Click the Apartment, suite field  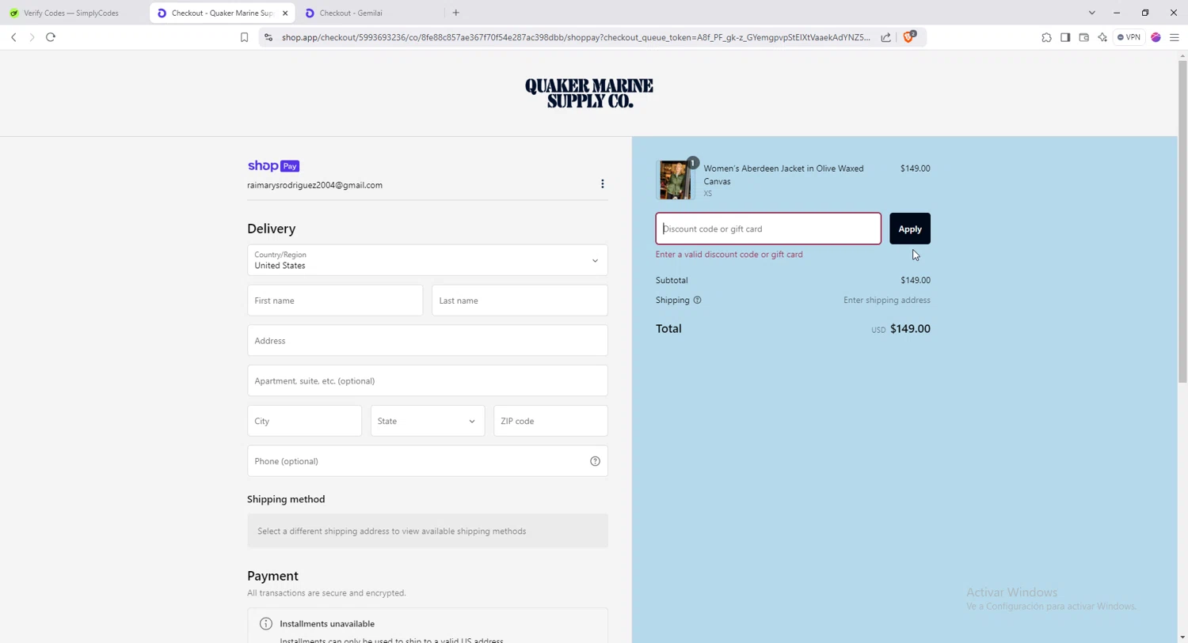428,381
